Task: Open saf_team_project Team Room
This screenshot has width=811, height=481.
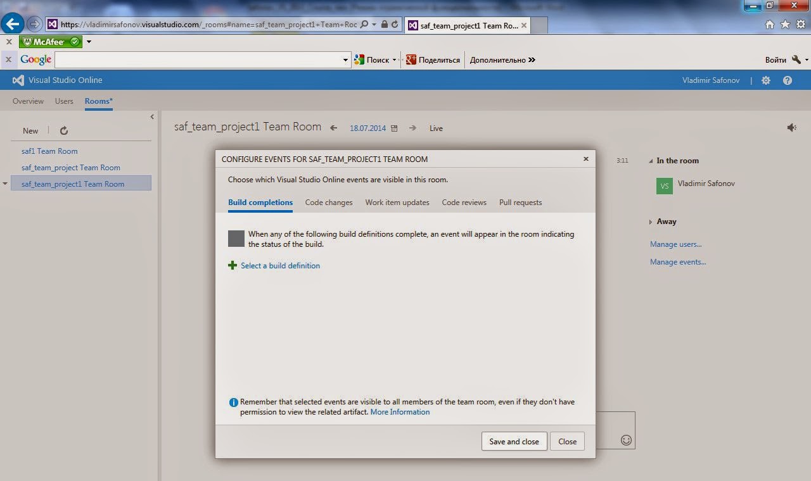Action: tap(71, 168)
